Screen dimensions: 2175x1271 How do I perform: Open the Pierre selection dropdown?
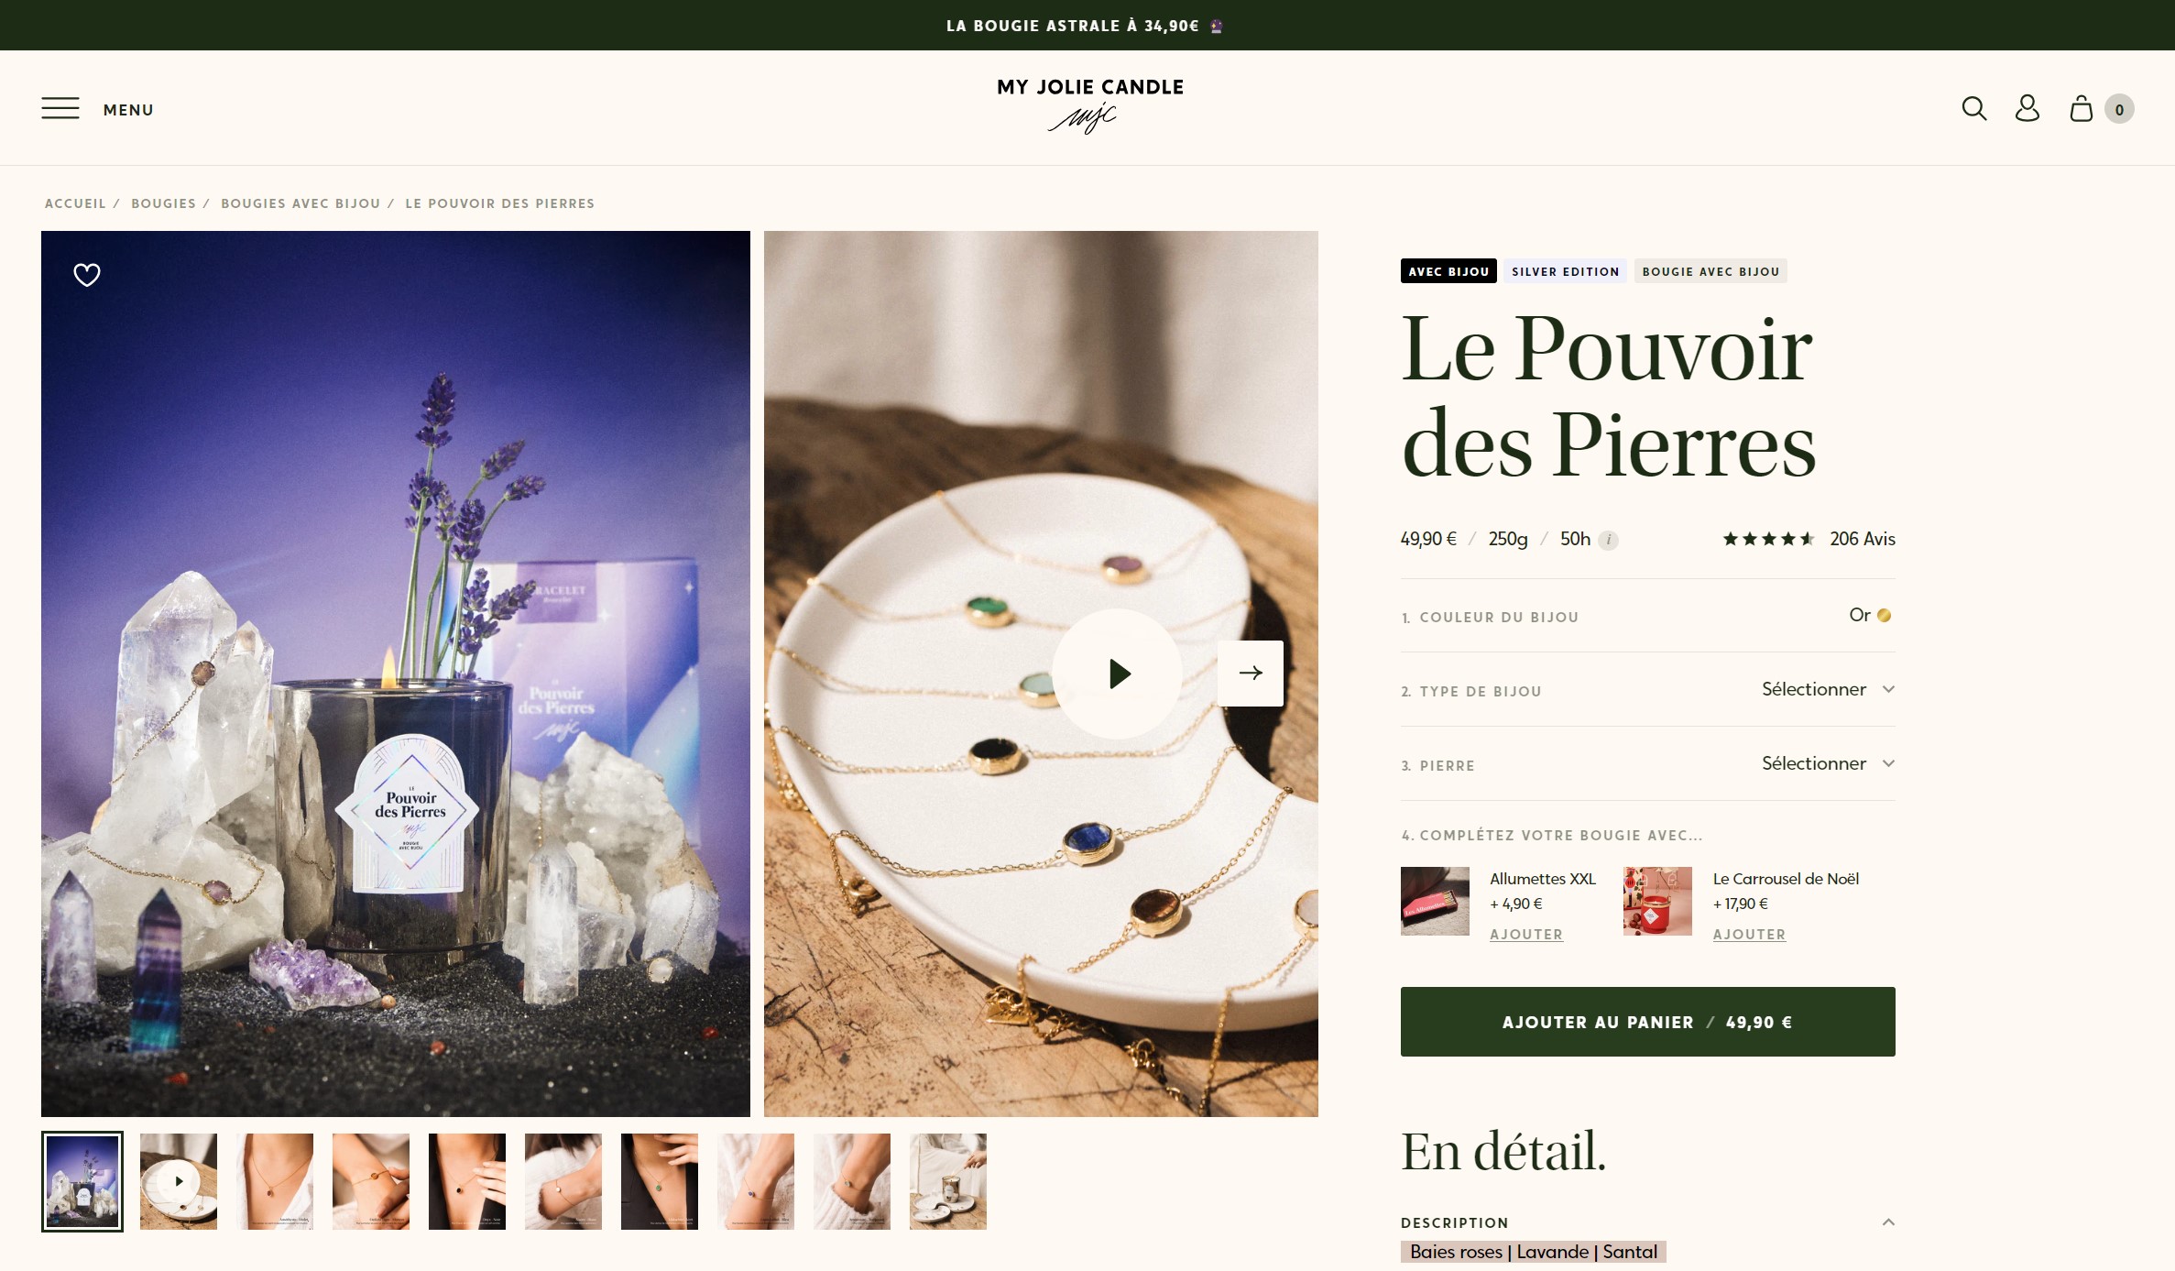[1647, 764]
